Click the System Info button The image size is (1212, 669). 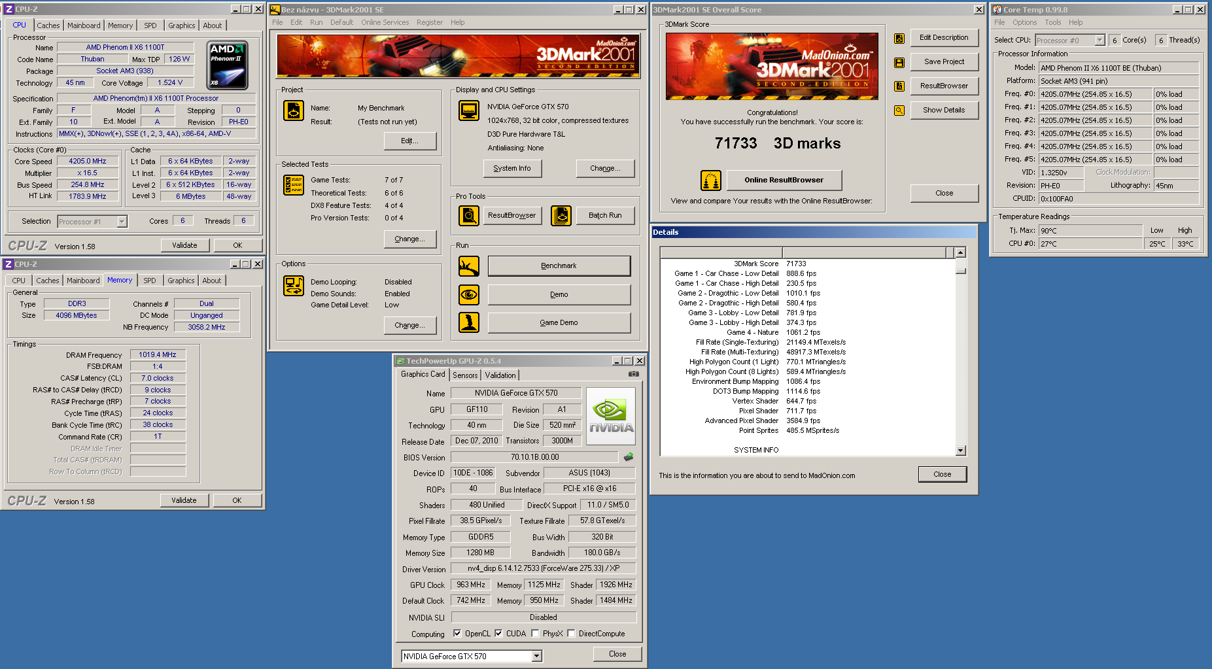tap(512, 168)
